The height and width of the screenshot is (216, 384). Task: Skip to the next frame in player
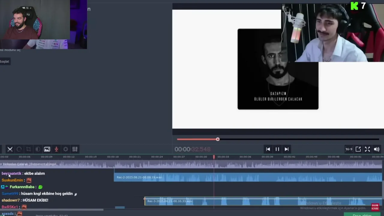(x=286, y=149)
